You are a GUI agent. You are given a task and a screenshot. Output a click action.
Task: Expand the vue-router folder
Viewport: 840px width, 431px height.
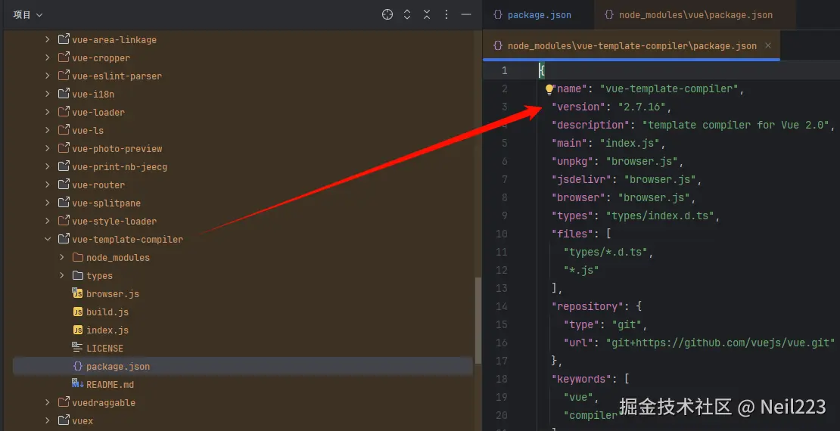(x=47, y=184)
